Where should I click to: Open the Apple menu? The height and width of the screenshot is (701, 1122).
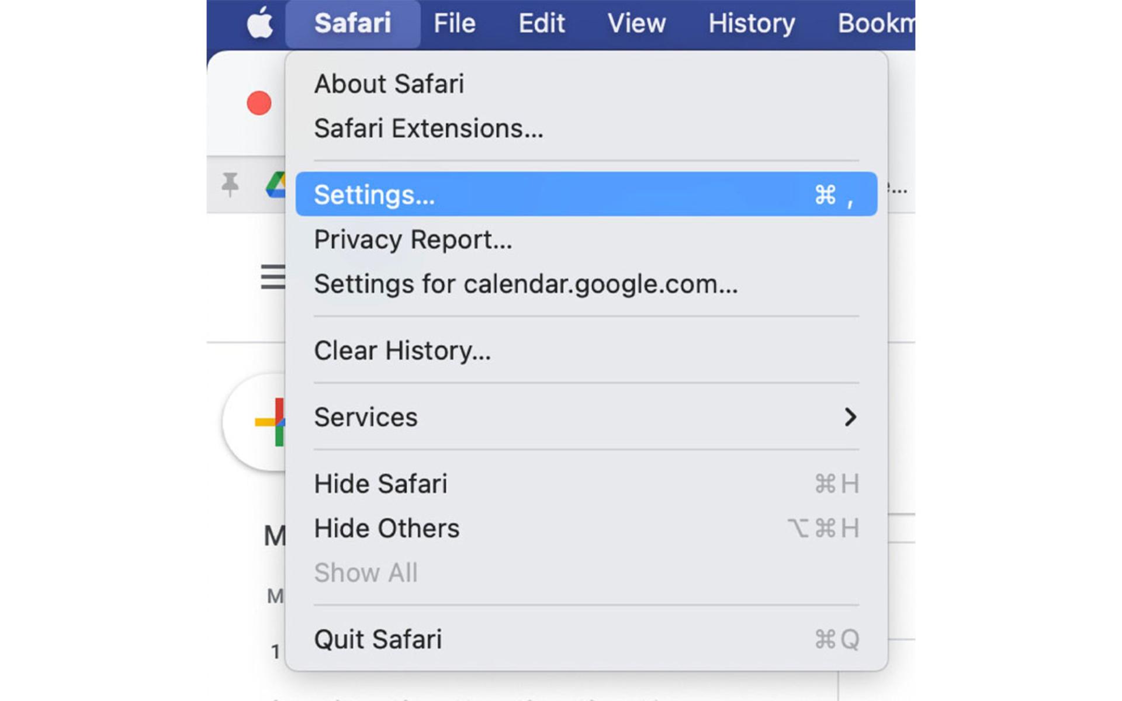(x=259, y=23)
